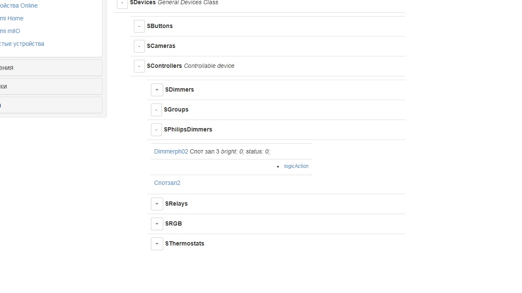522x293 pixels.
Task: Expand the SDimmers class
Action: click(x=157, y=90)
